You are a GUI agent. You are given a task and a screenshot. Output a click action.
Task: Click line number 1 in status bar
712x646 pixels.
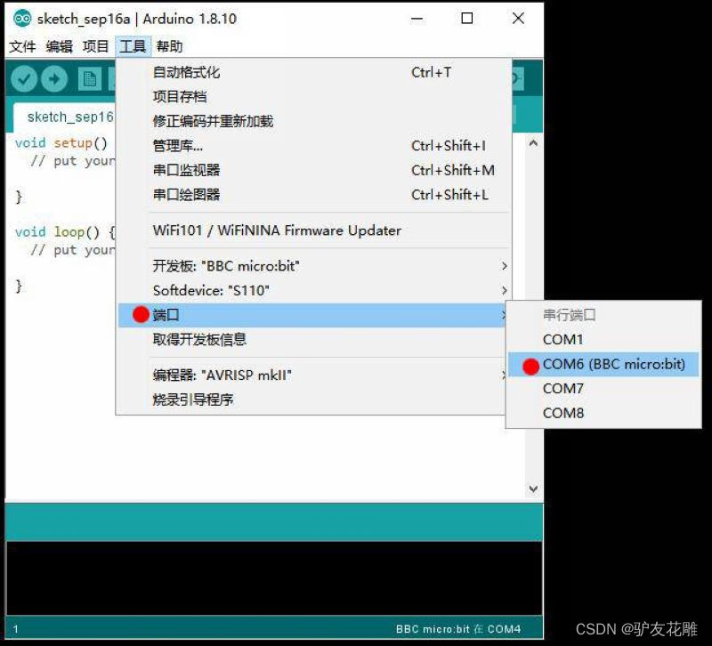click(15, 629)
